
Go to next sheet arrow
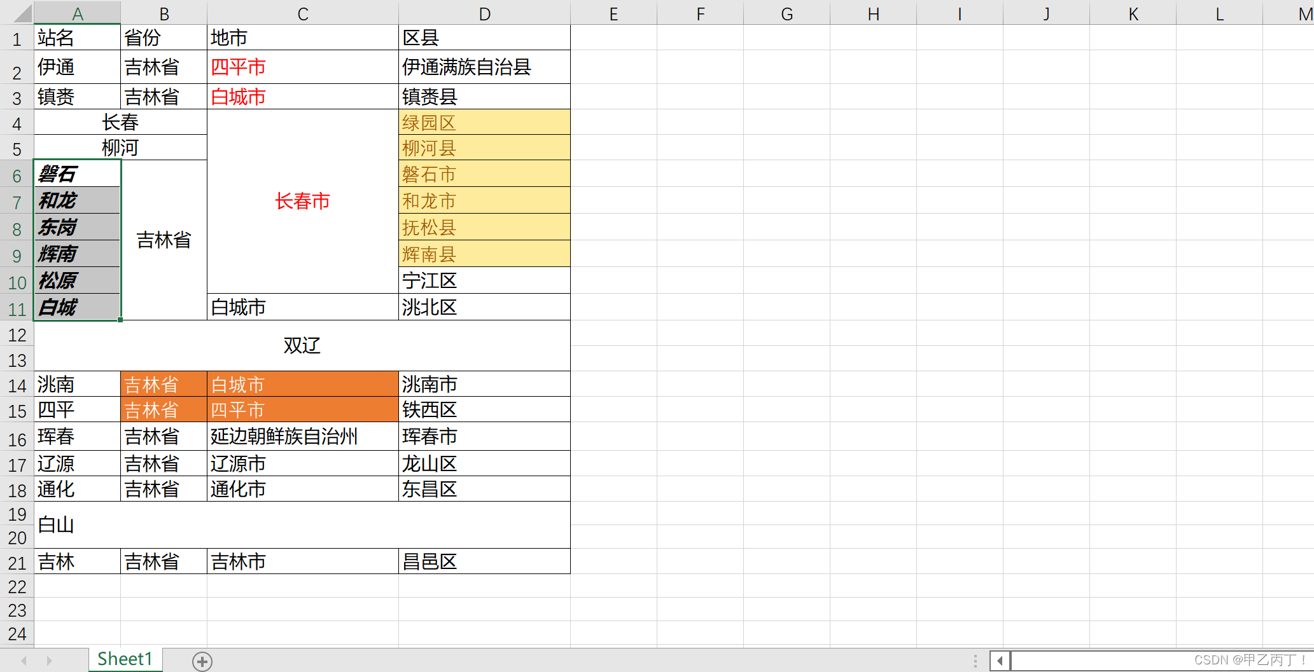point(49,661)
